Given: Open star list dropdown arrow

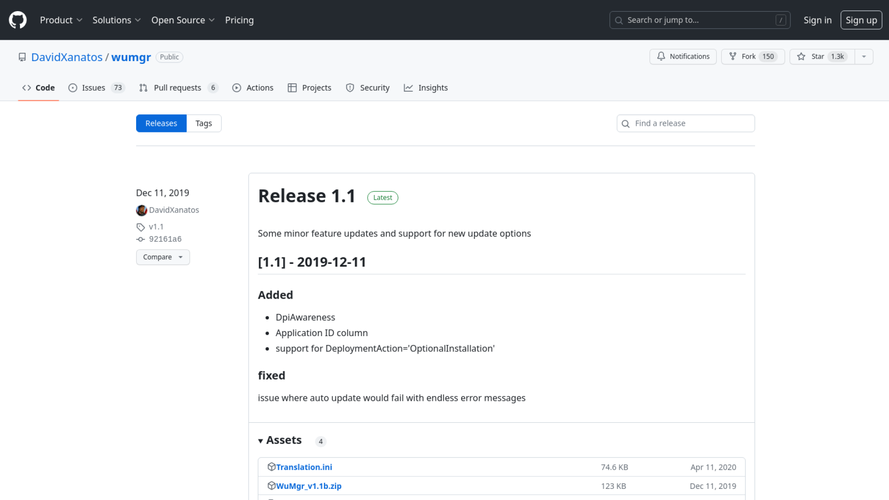Looking at the screenshot, I should click(x=864, y=56).
